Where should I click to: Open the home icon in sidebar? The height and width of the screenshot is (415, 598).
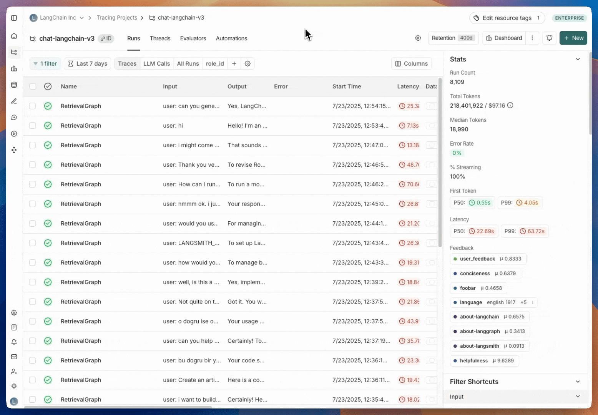tap(14, 36)
